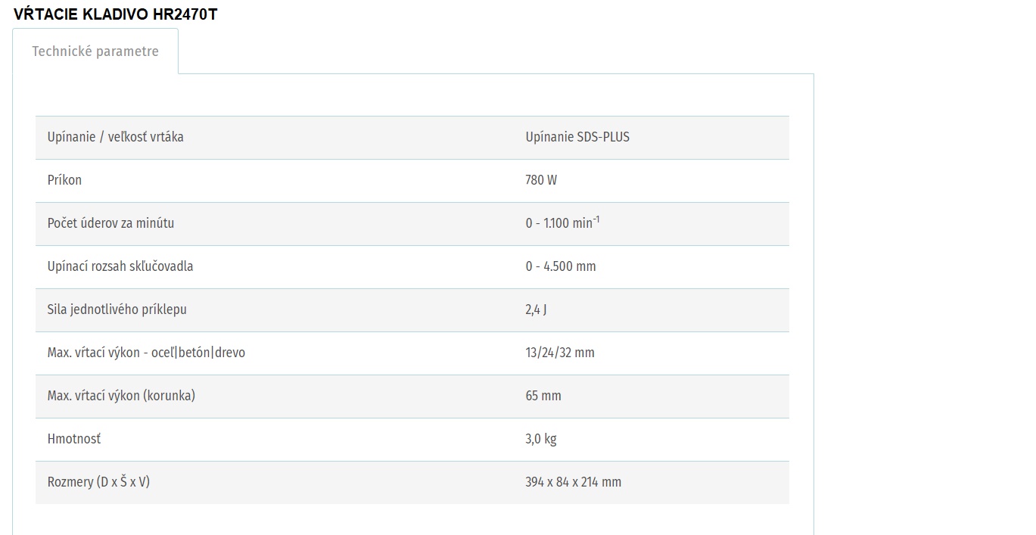Select the Počet úderov za minútu label
Image resolution: width=1036 pixels, height=535 pixels.
tap(110, 223)
